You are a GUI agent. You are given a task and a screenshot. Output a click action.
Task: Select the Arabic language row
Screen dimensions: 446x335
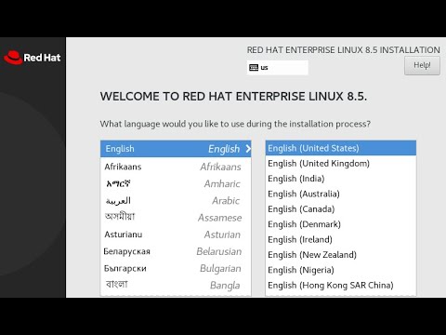(x=176, y=201)
